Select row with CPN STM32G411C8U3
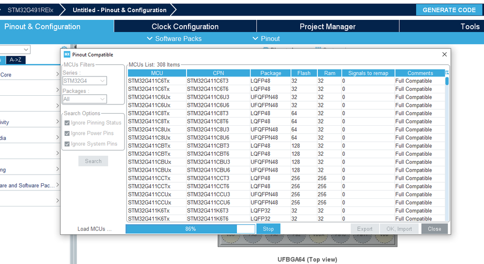 [286, 130]
